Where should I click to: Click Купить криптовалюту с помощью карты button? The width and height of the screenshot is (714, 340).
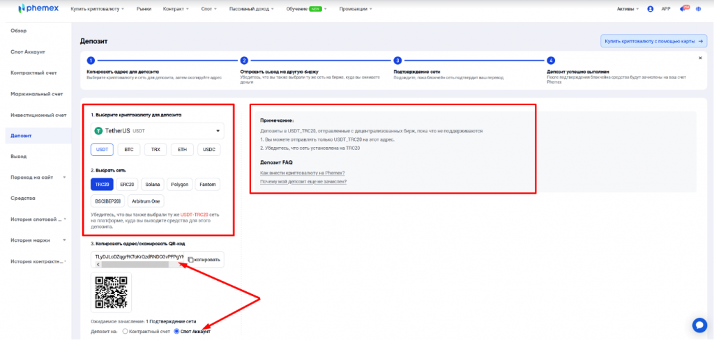[x=653, y=41]
